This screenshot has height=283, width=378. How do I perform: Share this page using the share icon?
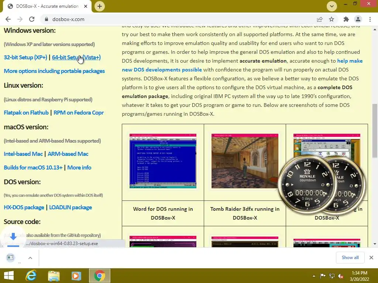click(x=320, y=19)
